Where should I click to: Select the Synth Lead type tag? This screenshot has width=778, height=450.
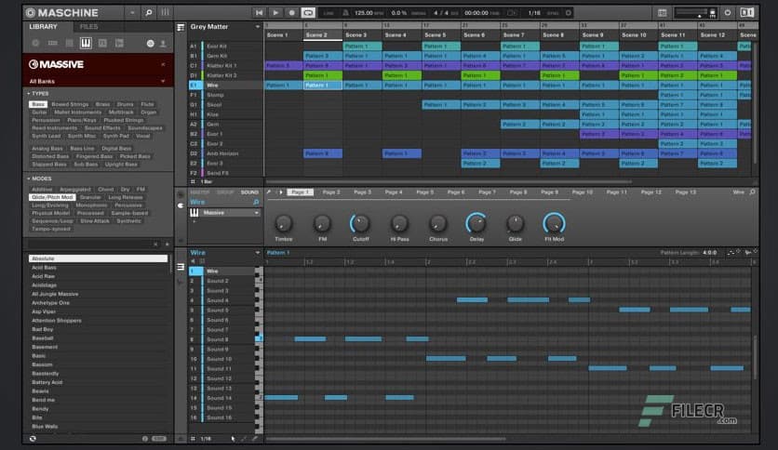(47, 137)
